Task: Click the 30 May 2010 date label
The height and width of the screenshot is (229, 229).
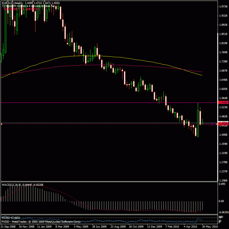Action: pos(210,226)
